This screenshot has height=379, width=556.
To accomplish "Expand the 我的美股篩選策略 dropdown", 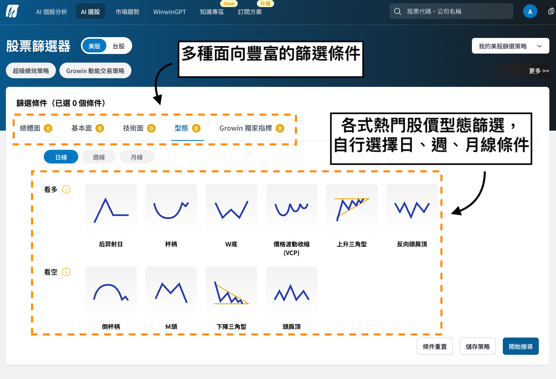I will click(x=510, y=46).
